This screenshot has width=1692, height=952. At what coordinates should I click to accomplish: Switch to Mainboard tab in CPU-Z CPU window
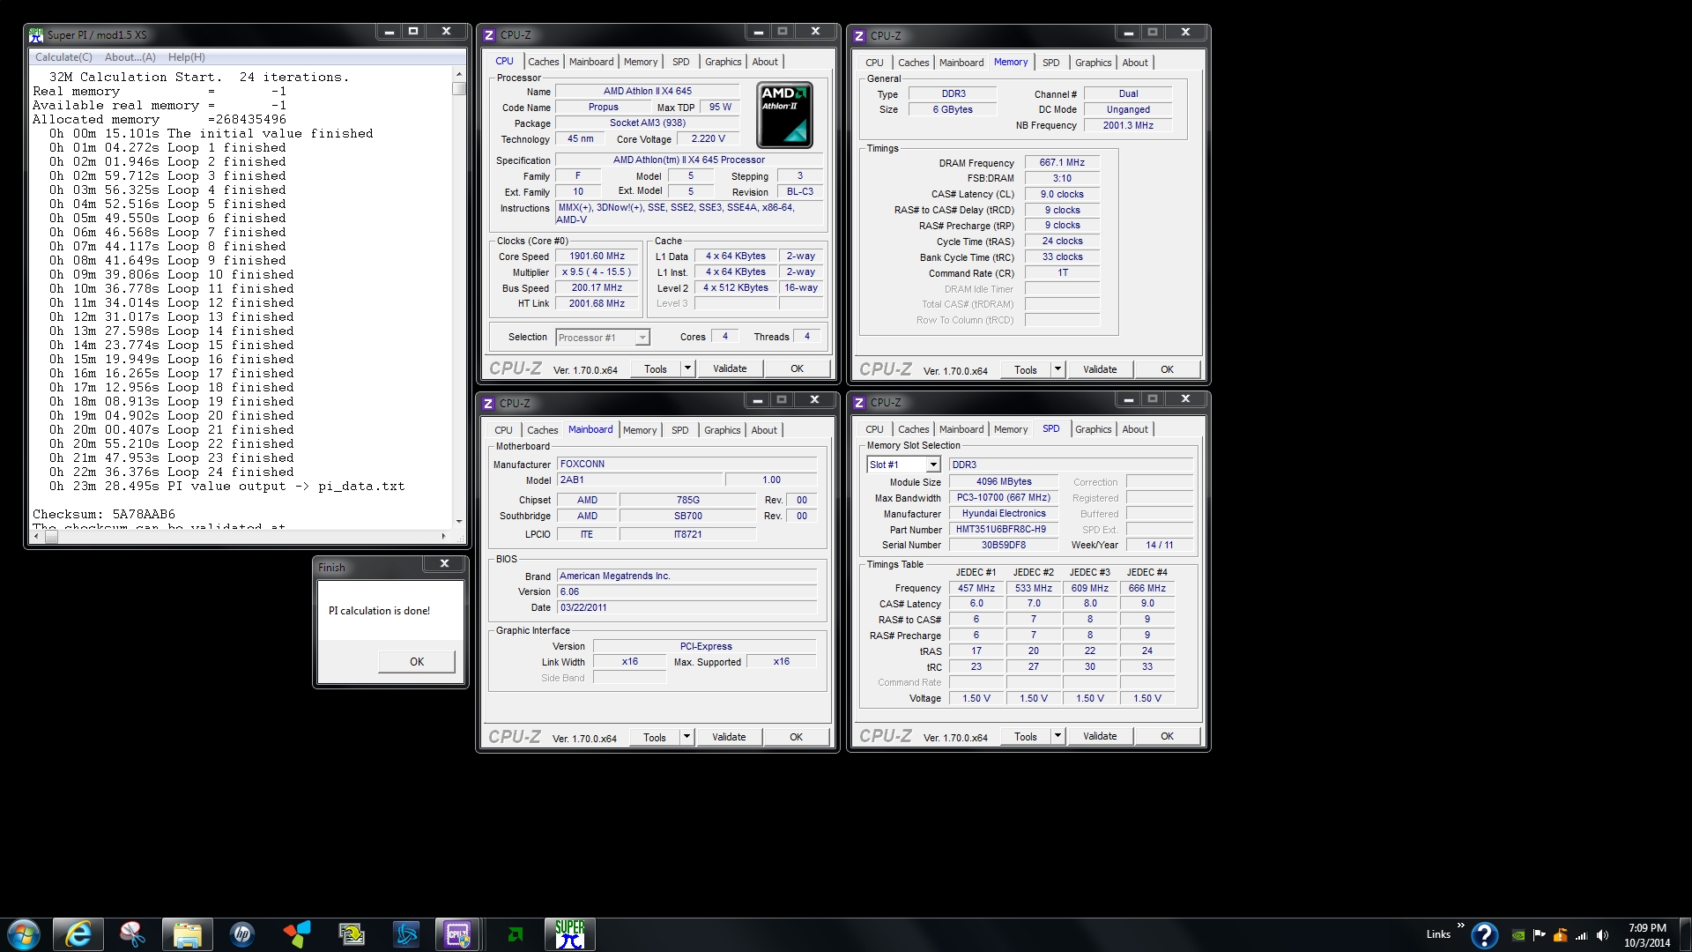591,62
